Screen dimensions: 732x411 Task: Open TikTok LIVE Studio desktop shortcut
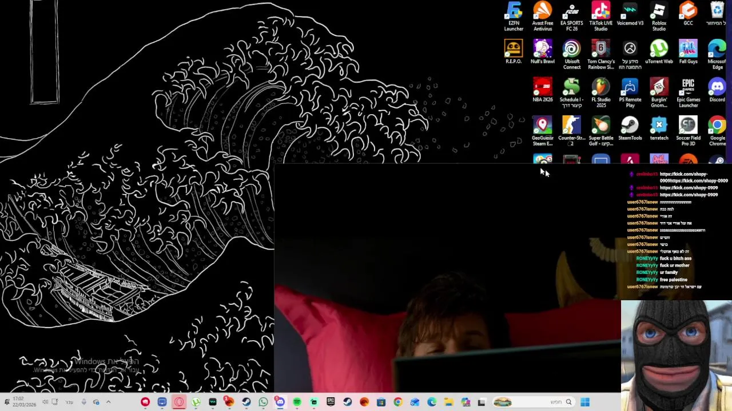[601, 17]
